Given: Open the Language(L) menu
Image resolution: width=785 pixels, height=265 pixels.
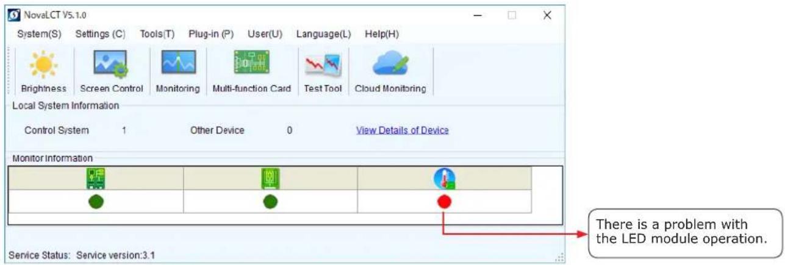Looking at the screenshot, I should 323,34.
